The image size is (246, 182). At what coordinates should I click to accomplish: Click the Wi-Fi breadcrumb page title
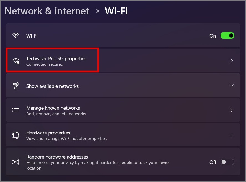(x=116, y=11)
